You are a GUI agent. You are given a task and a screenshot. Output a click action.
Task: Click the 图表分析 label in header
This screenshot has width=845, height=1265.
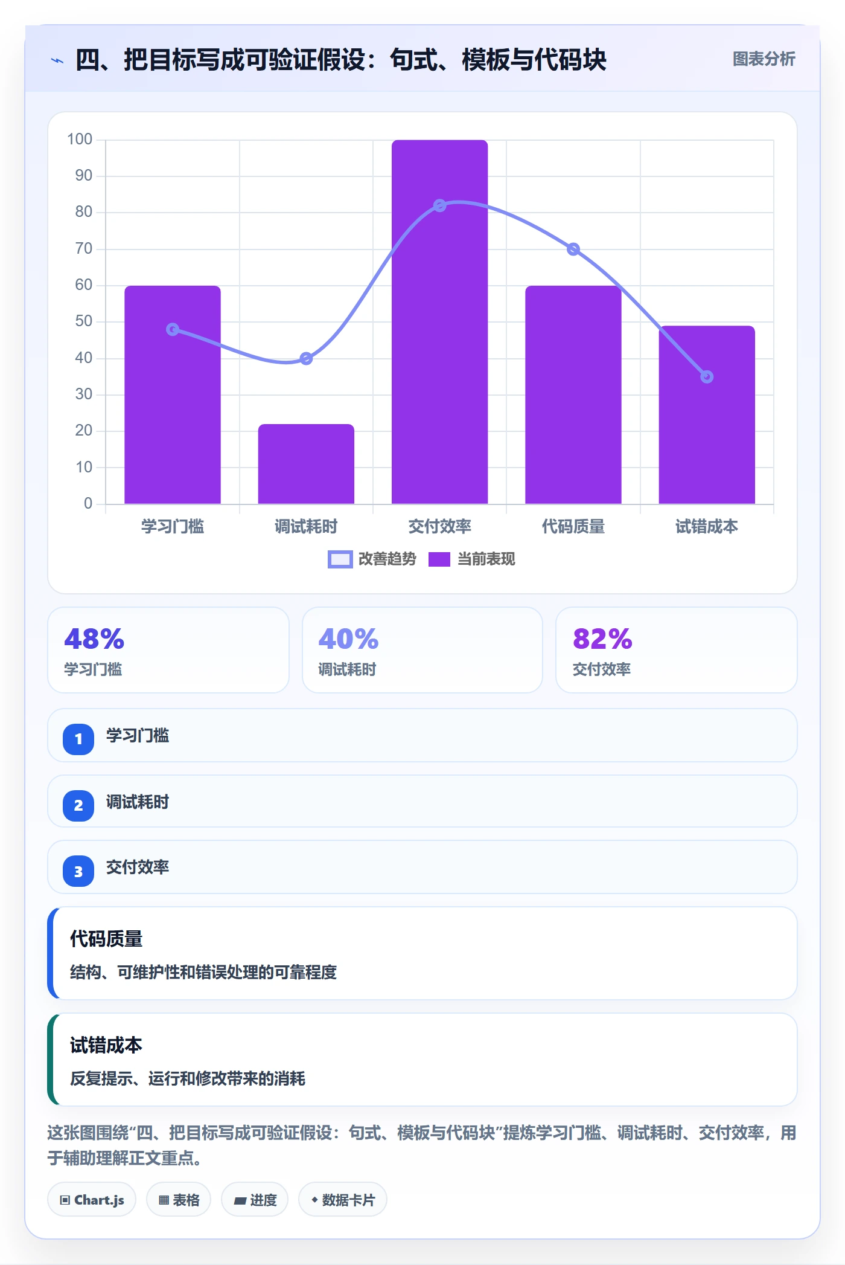tap(764, 59)
